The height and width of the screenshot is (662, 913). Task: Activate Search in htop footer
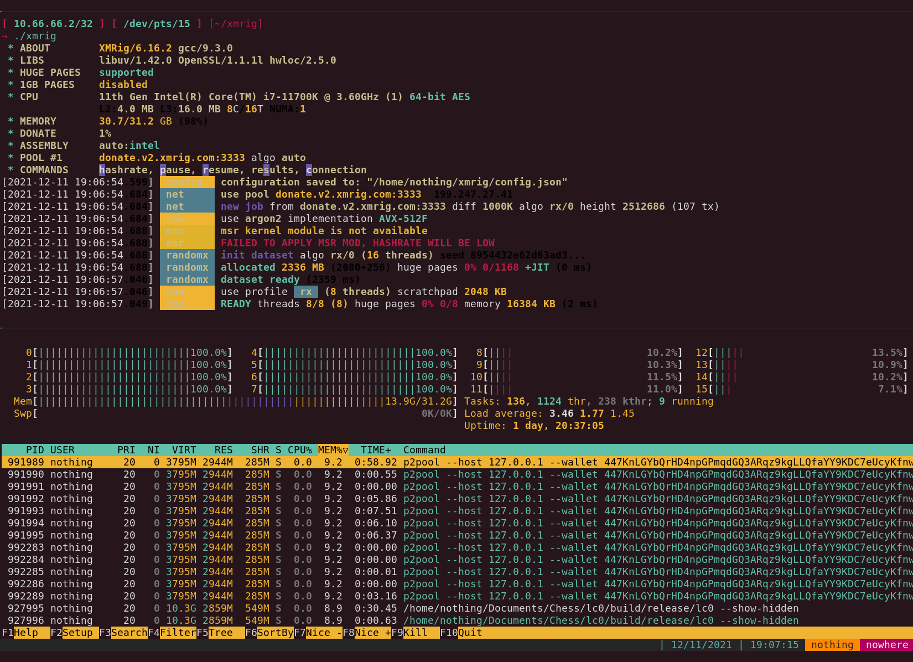tap(123, 633)
